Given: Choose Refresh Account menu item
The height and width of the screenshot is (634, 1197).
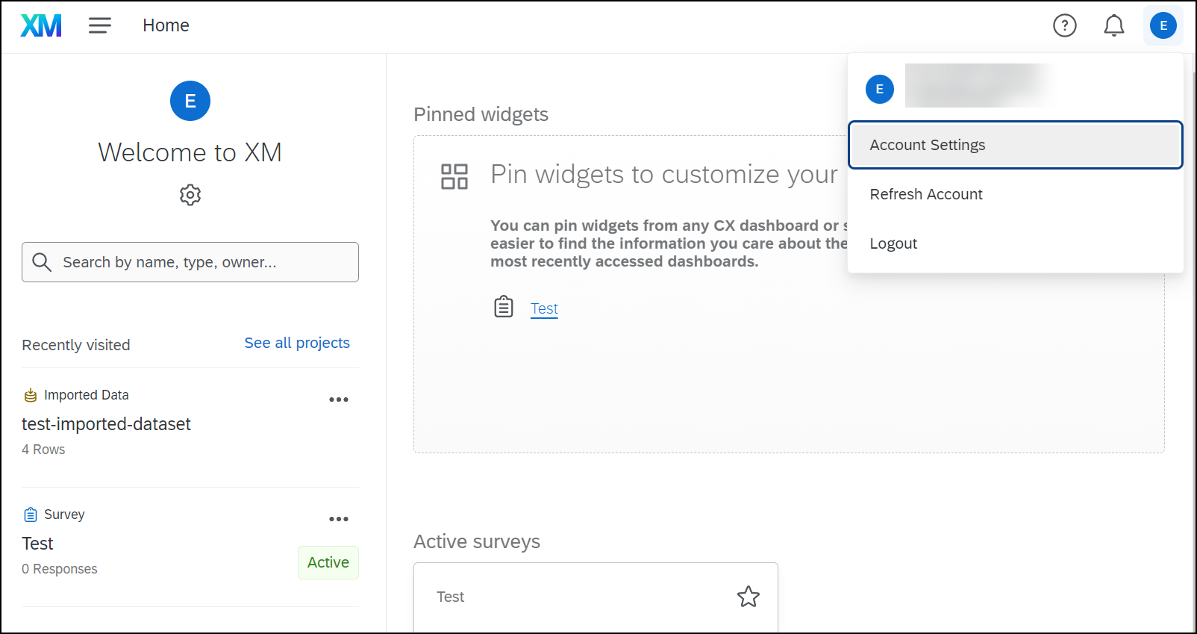Looking at the screenshot, I should (925, 194).
